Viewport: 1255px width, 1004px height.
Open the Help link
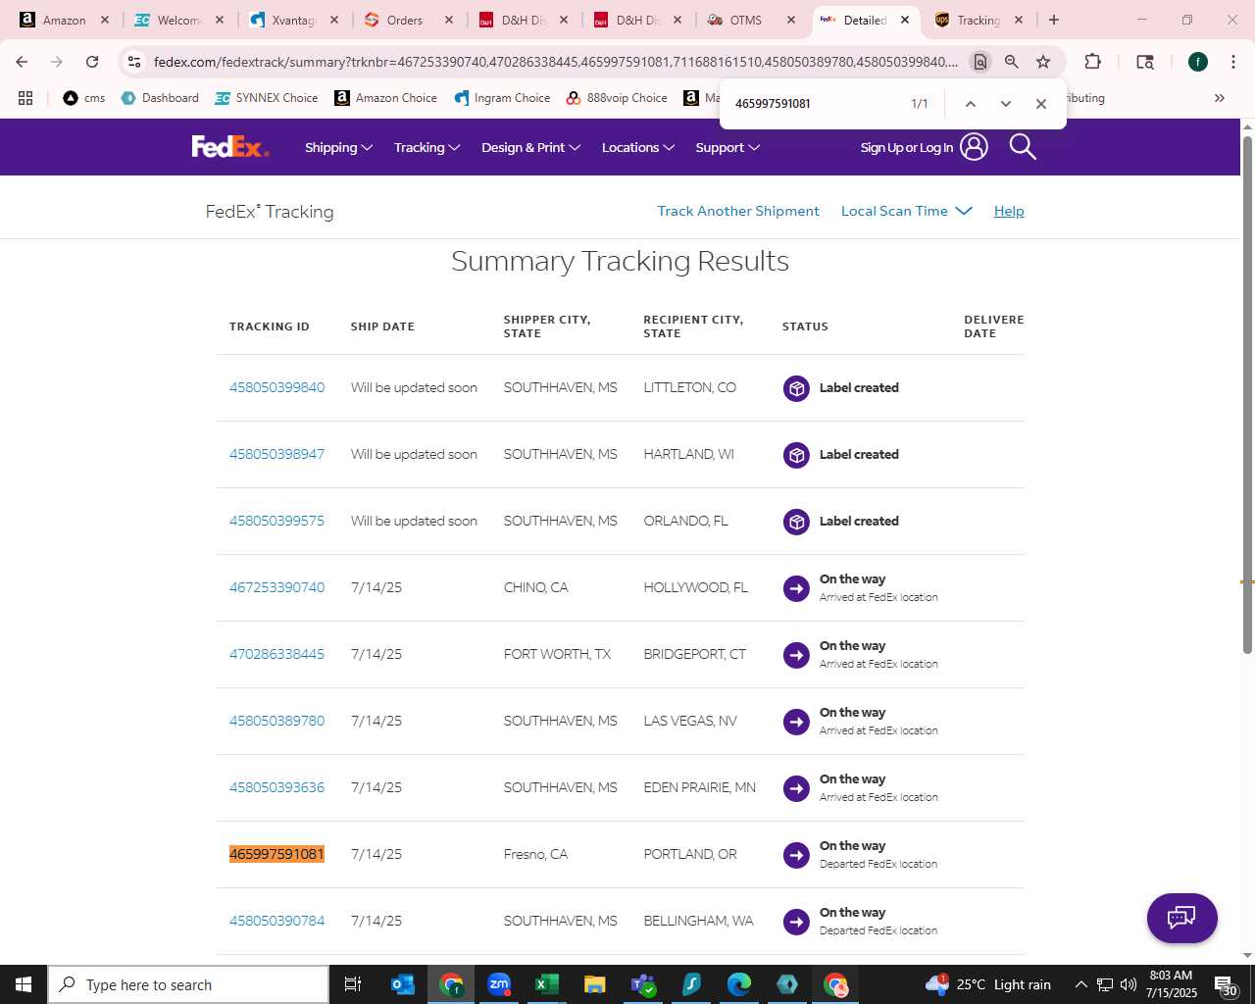[x=1009, y=211]
